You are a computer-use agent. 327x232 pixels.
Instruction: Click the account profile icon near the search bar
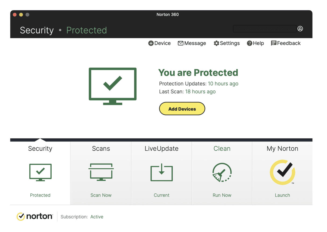pos(300,28)
